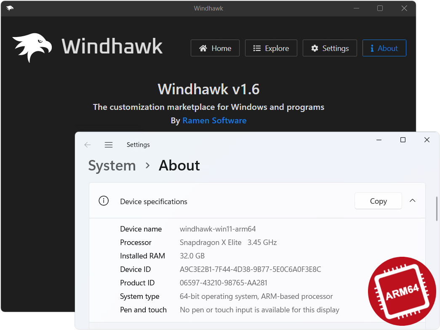Image resolution: width=440 pixels, height=330 pixels.
Task: Click the info icon on the About button
Action: 373,48
